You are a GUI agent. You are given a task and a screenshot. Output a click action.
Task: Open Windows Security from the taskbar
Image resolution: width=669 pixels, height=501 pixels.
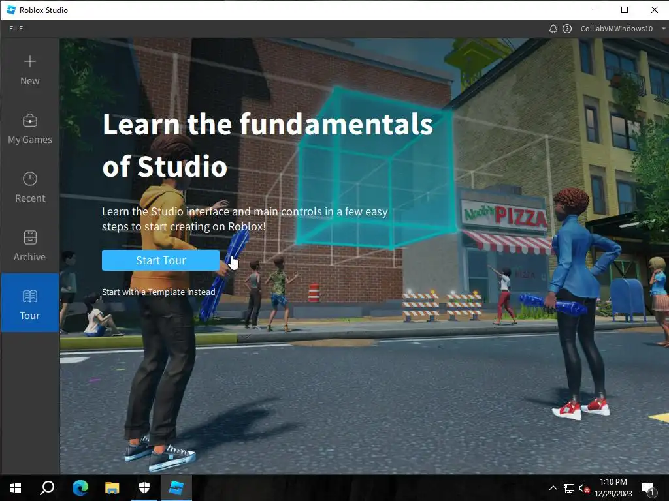pyautogui.click(x=144, y=488)
